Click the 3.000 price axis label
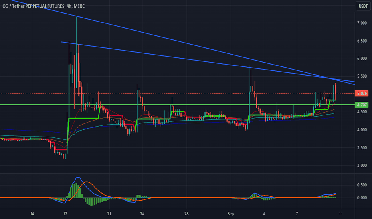The height and width of the screenshot is (219, 372). pos(362,166)
